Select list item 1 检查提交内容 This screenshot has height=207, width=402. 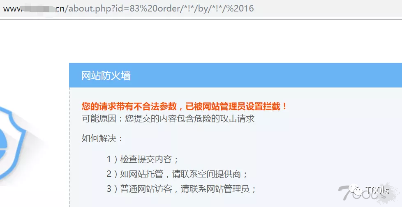[142, 159]
